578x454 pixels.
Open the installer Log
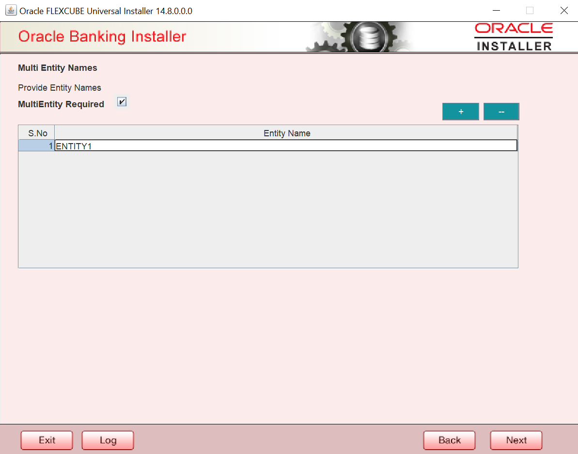point(108,440)
